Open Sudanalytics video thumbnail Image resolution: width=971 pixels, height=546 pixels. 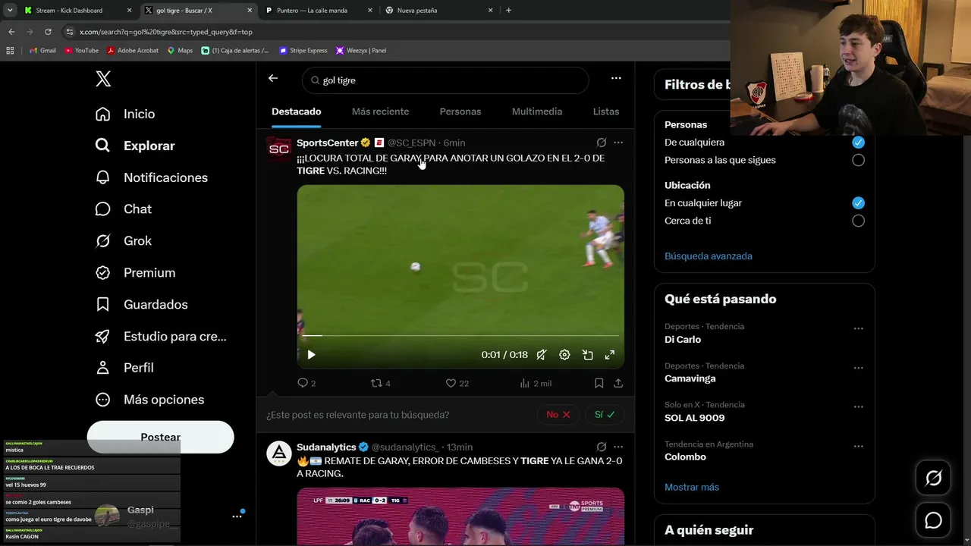pos(460,516)
